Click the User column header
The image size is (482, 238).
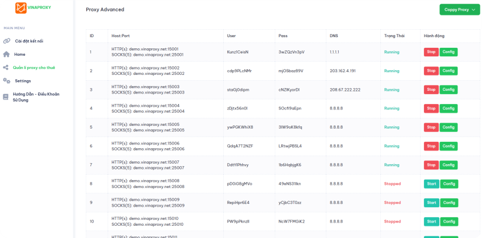click(x=232, y=36)
